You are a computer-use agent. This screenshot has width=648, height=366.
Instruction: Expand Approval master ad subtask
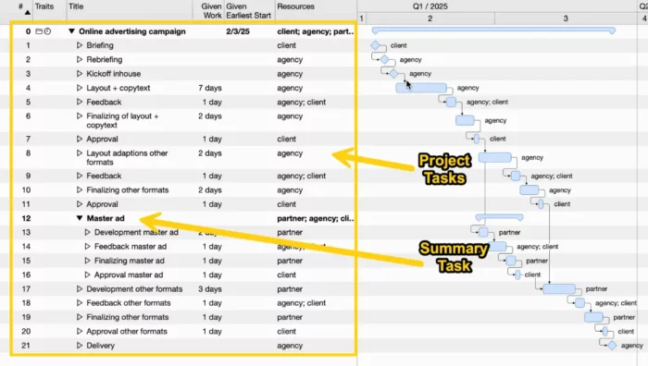click(x=87, y=274)
